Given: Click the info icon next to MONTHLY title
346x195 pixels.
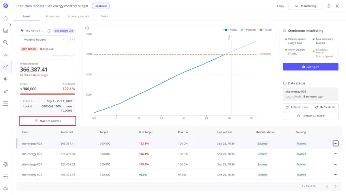Looking at the screenshot, I should tap(49, 31).
